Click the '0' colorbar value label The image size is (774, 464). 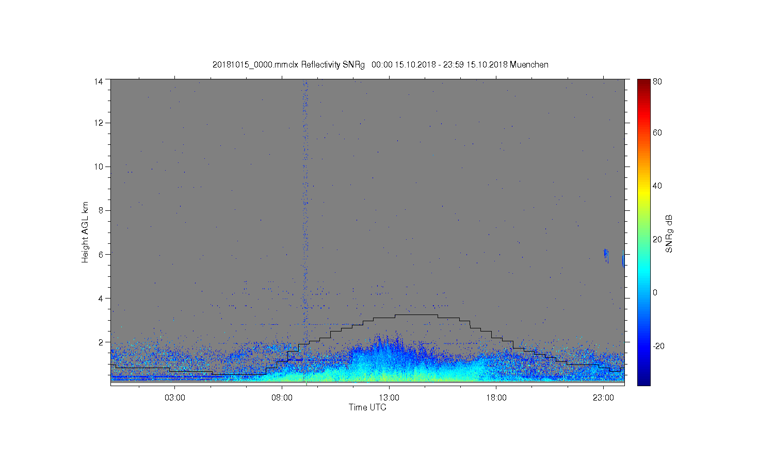655,293
